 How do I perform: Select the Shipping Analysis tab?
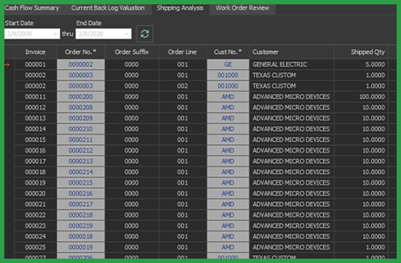coord(180,8)
